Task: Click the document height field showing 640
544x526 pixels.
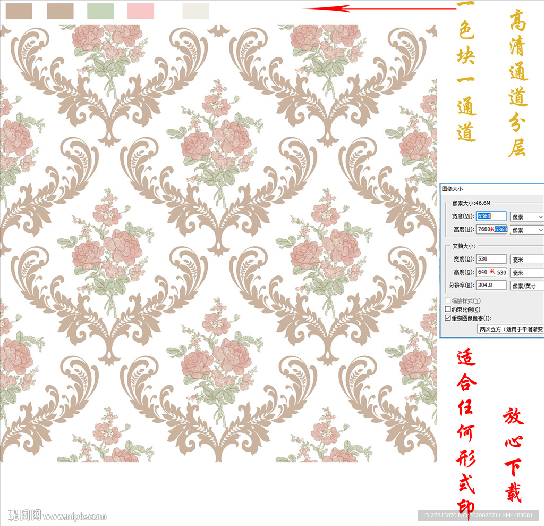Action: (491, 272)
